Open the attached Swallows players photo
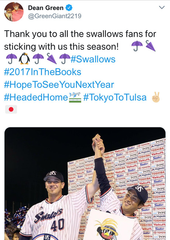 coord(85,184)
